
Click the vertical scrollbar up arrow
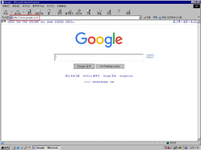198,22
